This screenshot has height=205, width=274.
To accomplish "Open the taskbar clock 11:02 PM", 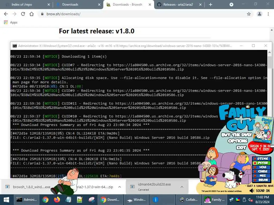I will [262, 200].
